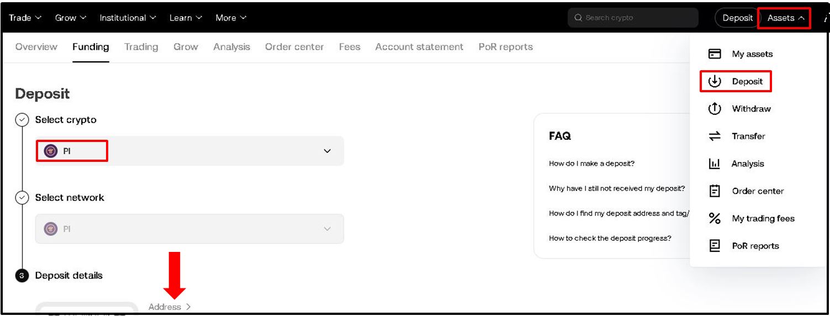This screenshot has height=316, width=830.
Task: Open the Select network dropdown
Action: [x=327, y=229]
